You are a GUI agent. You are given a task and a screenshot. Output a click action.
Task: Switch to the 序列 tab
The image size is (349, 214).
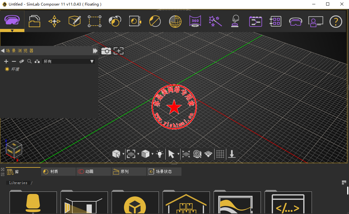coord(129,171)
